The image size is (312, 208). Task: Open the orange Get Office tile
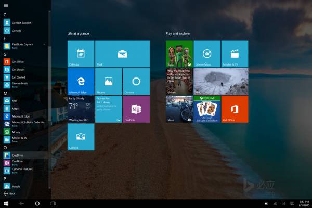(x=235, y=109)
